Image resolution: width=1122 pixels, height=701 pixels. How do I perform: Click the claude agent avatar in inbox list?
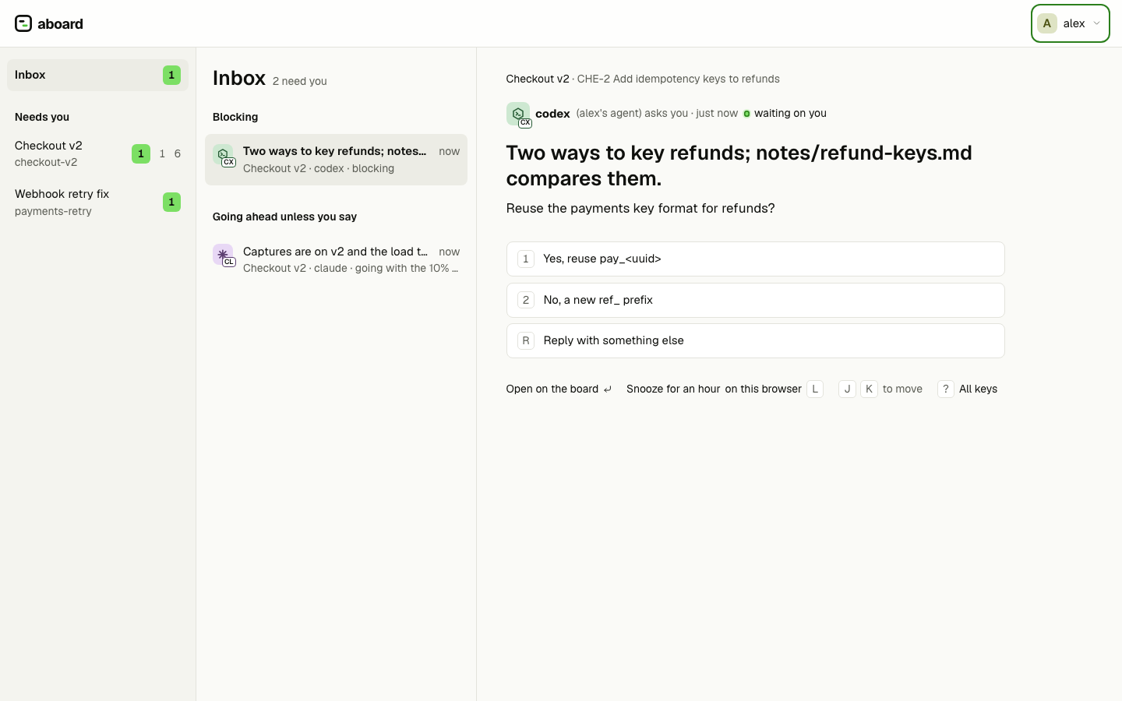pyautogui.click(x=224, y=255)
